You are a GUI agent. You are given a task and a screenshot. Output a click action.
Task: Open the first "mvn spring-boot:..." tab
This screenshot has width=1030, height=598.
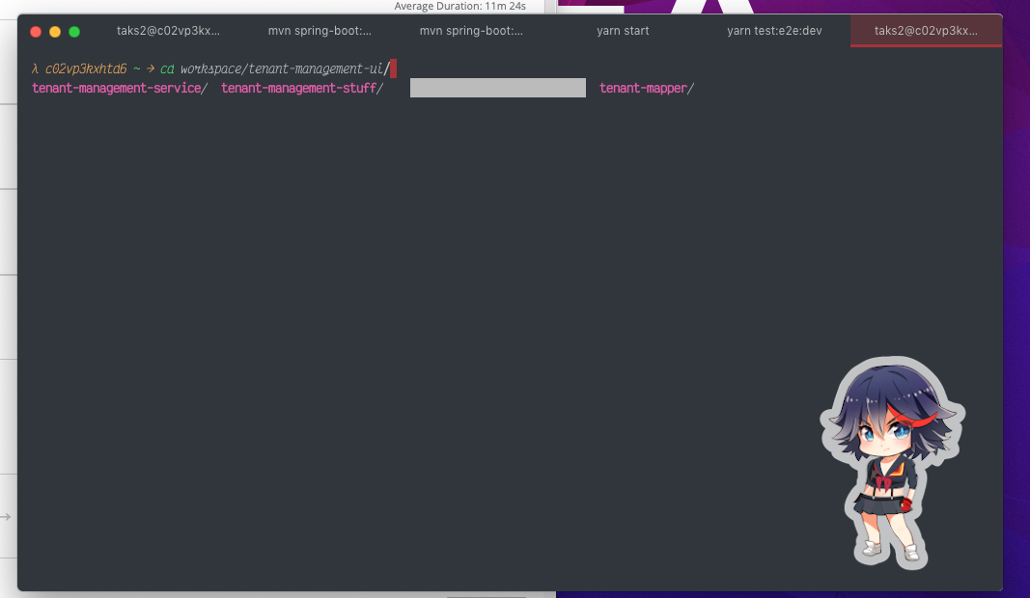click(321, 30)
